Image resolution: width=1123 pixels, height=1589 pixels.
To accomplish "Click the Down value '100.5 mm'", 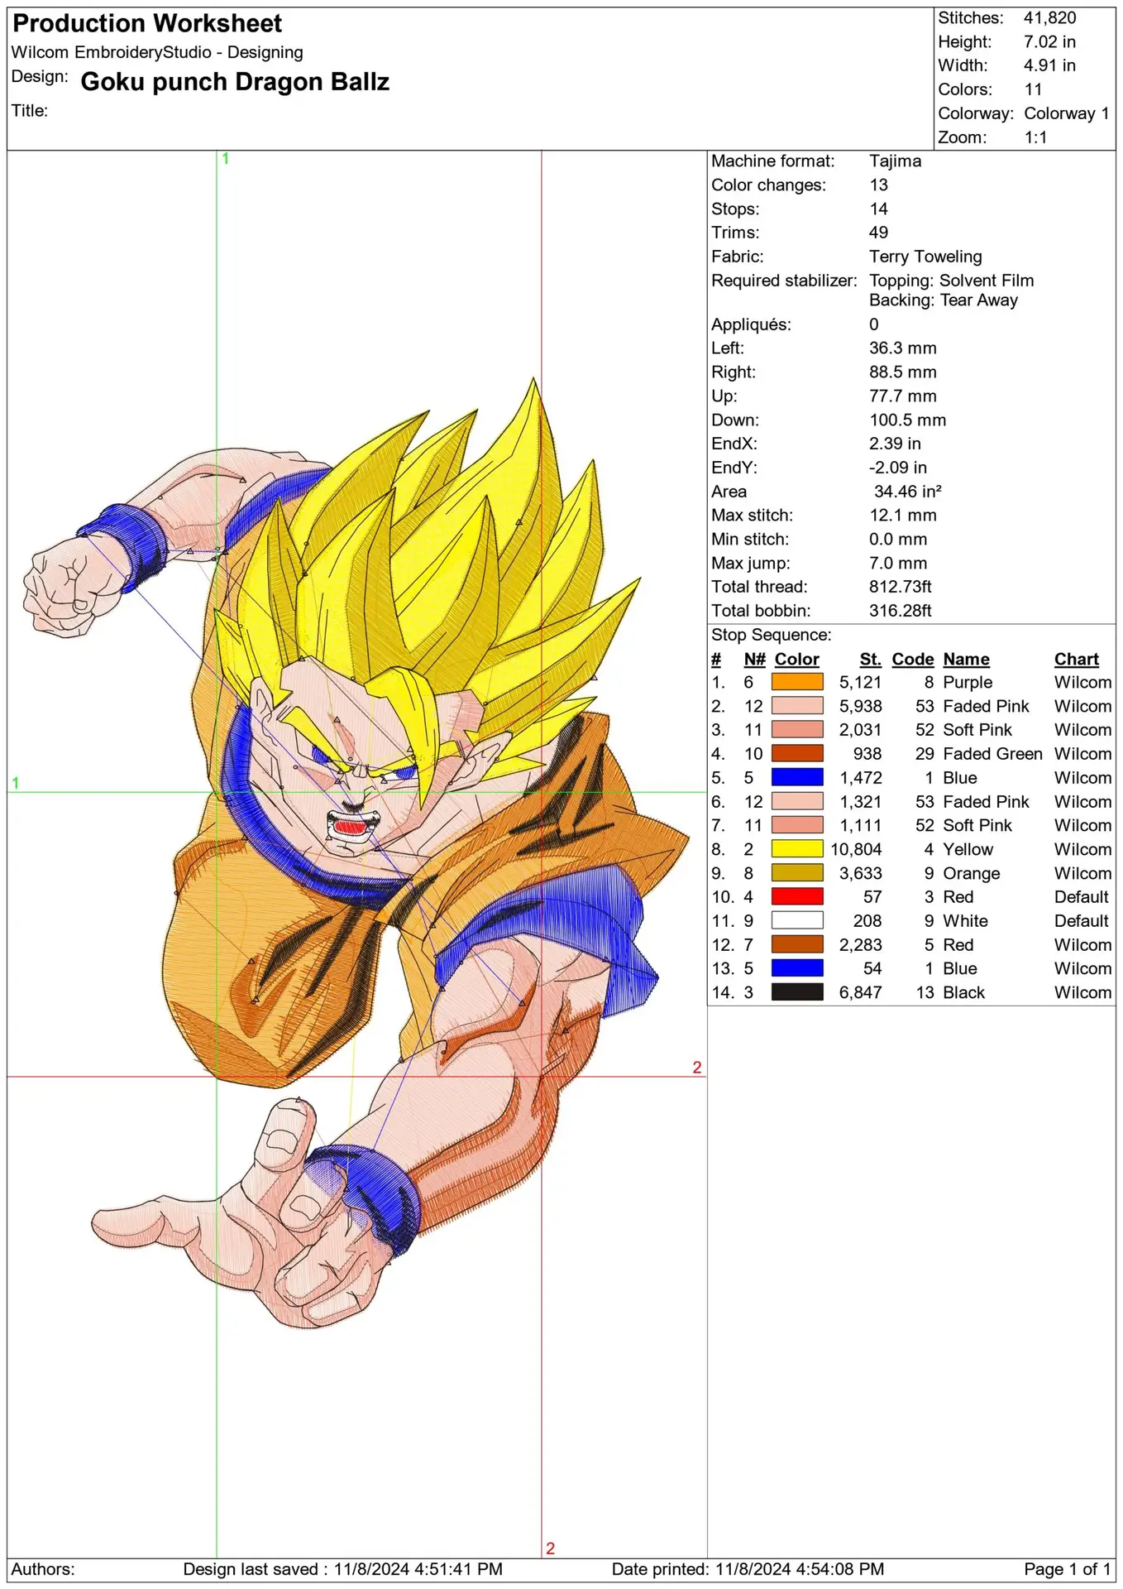I will click(x=907, y=420).
